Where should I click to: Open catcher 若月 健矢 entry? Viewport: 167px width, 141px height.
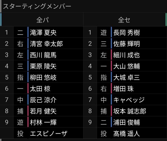pyautogui.click(x=43, y=111)
